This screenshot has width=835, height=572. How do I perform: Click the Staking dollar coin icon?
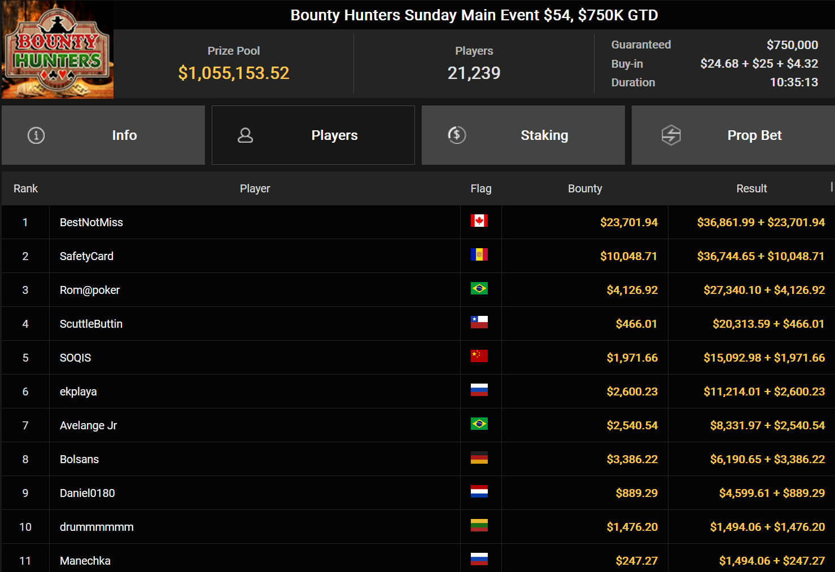pos(457,135)
